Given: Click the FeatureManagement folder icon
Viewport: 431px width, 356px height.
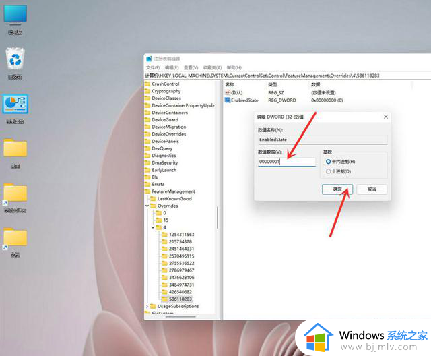Looking at the screenshot, I should (x=147, y=191).
